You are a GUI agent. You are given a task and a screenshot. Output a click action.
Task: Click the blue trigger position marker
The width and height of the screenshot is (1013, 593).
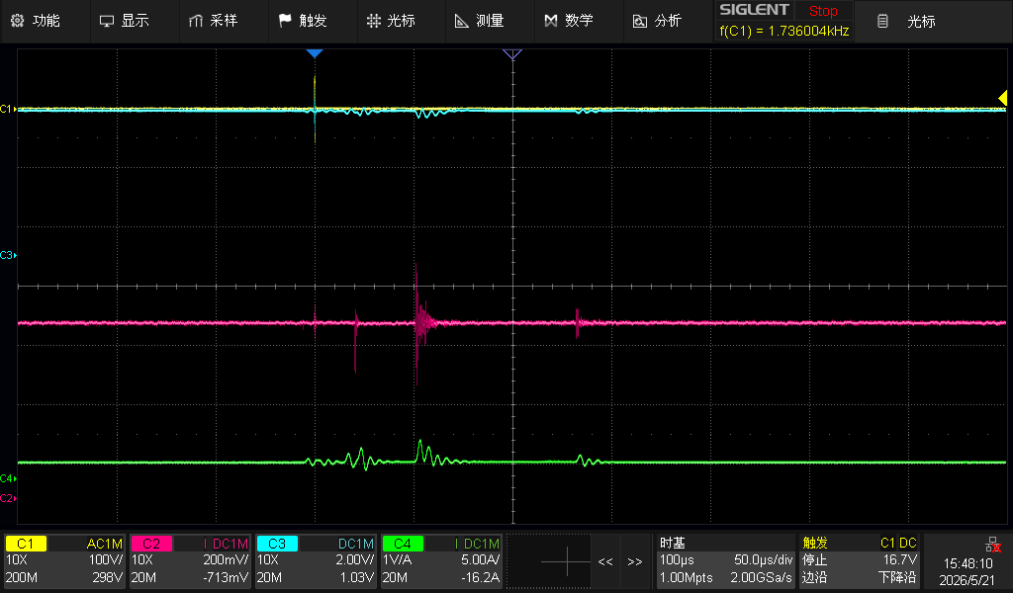point(315,54)
